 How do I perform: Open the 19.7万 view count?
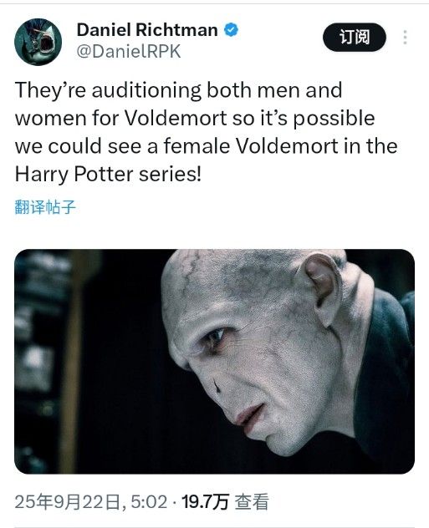(x=206, y=502)
